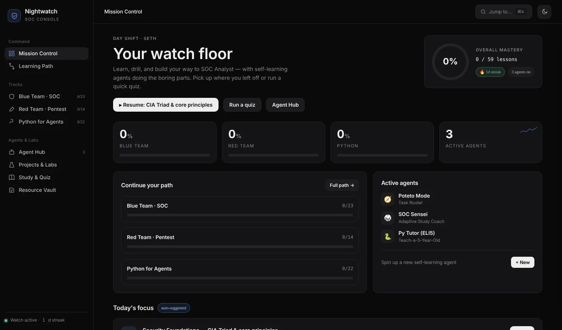The width and height of the screenshot is (562, 330).
Task: Click the 0/23 count beside Blue Team in sidebar
Action: (x=81, y=97)
